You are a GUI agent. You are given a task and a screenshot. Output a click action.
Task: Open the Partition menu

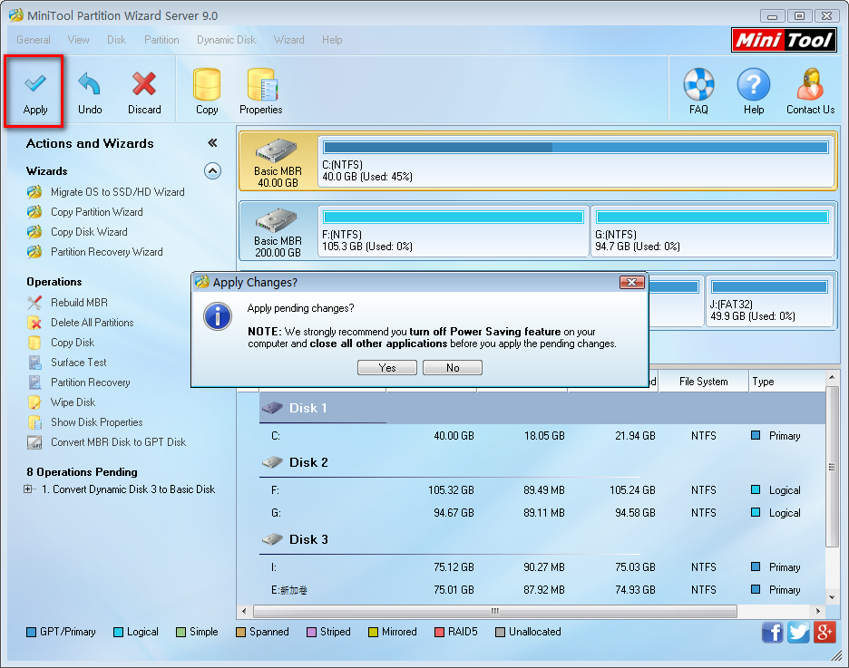click(x=161, y=40)
